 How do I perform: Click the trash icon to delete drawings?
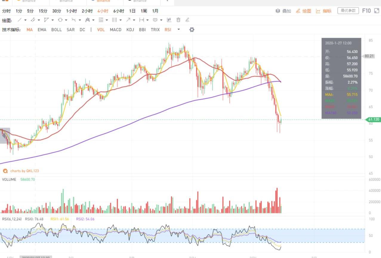[x=178, y=20]
